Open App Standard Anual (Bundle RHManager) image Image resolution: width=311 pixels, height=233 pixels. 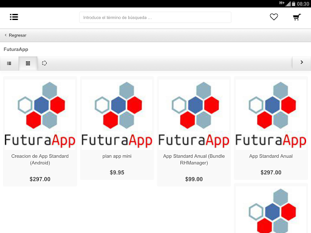[x=194, y=115]
